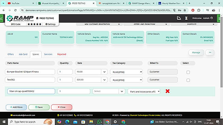The height and width of the screenshot is (125, 223).
Task: Click the green Save button
Action: click(x=39, y=107)
